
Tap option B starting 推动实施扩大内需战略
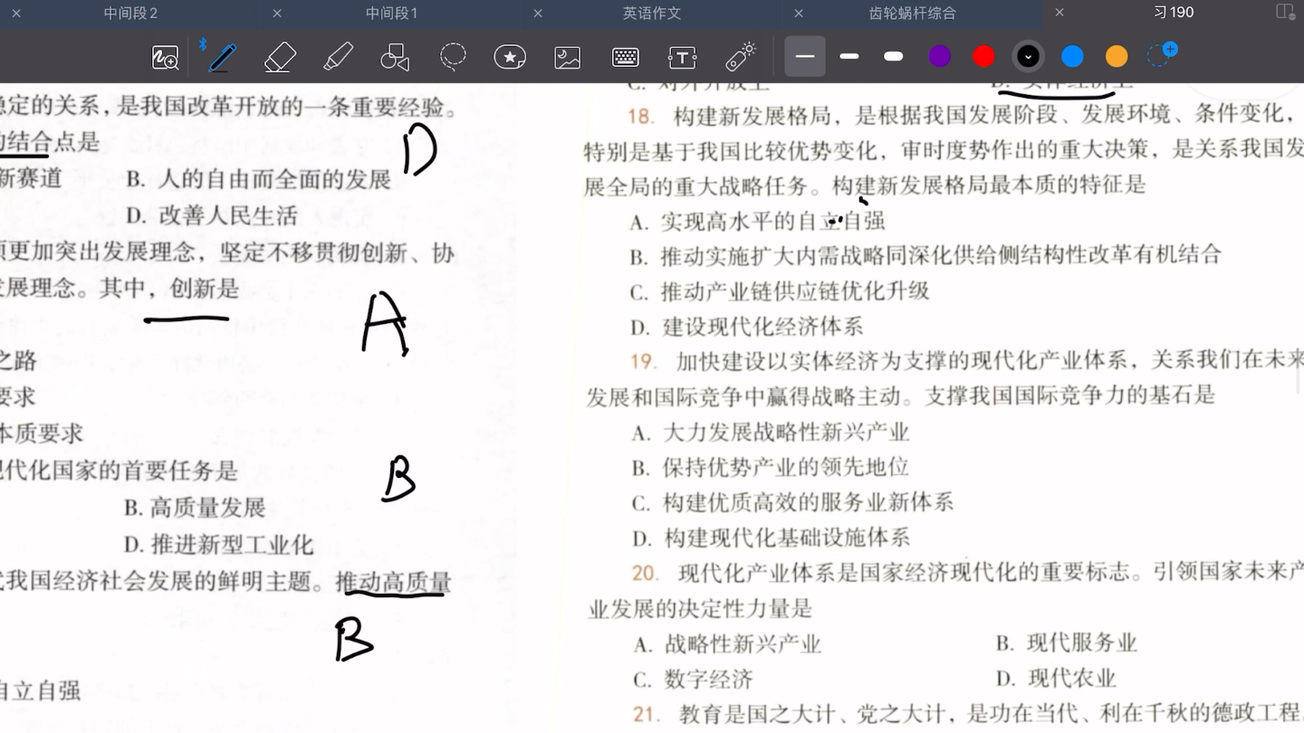click(925, 256)
